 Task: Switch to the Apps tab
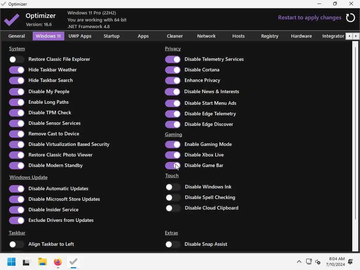point(143,36)
